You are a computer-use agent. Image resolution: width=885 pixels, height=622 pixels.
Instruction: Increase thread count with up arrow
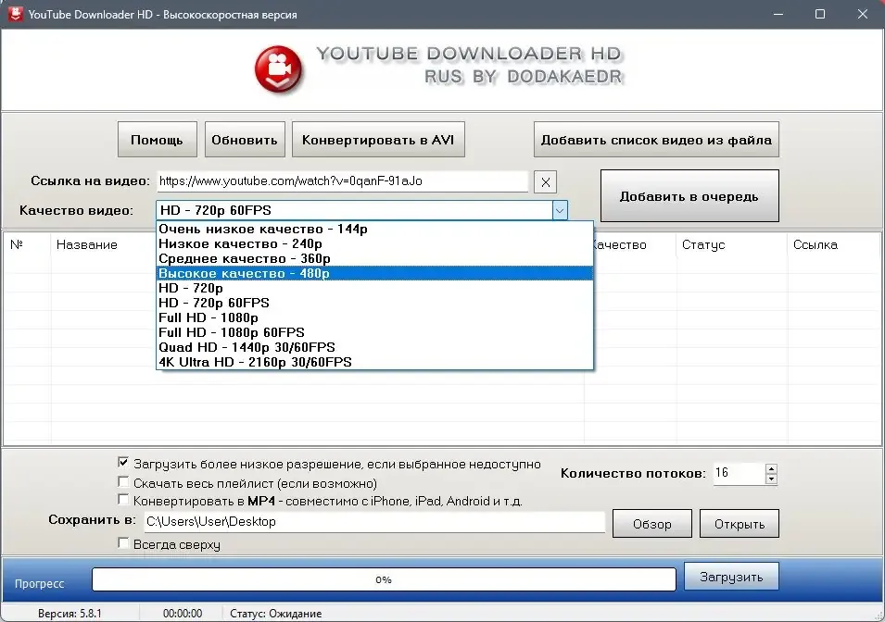click(771, 468)
